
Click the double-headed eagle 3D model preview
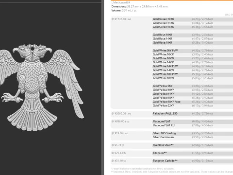pyautogui.click(x=42, y=87)
